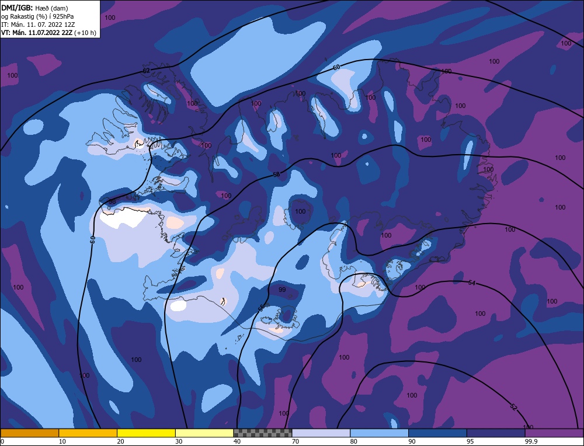Select the legend scale value '20'
The image size is (584, 446).
click(121, 441)
